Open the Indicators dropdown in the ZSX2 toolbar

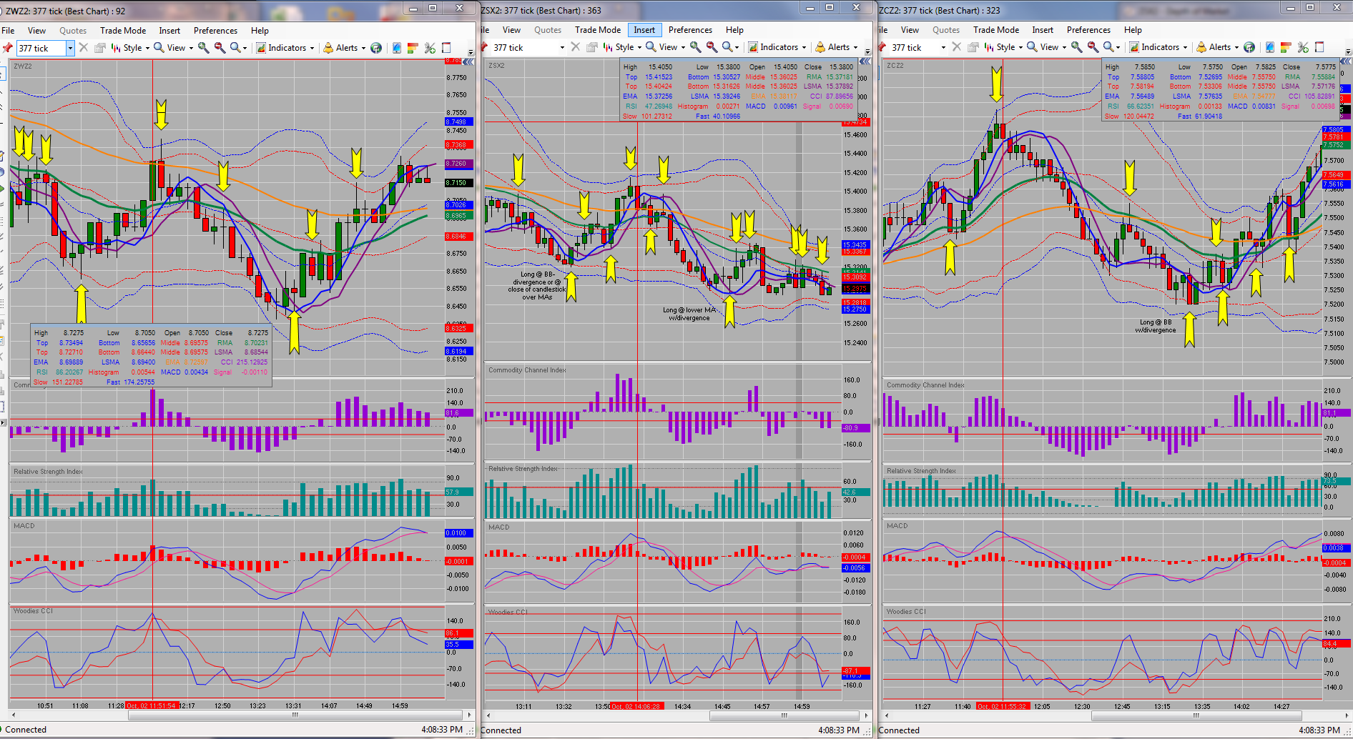click(x=777, y=47)
